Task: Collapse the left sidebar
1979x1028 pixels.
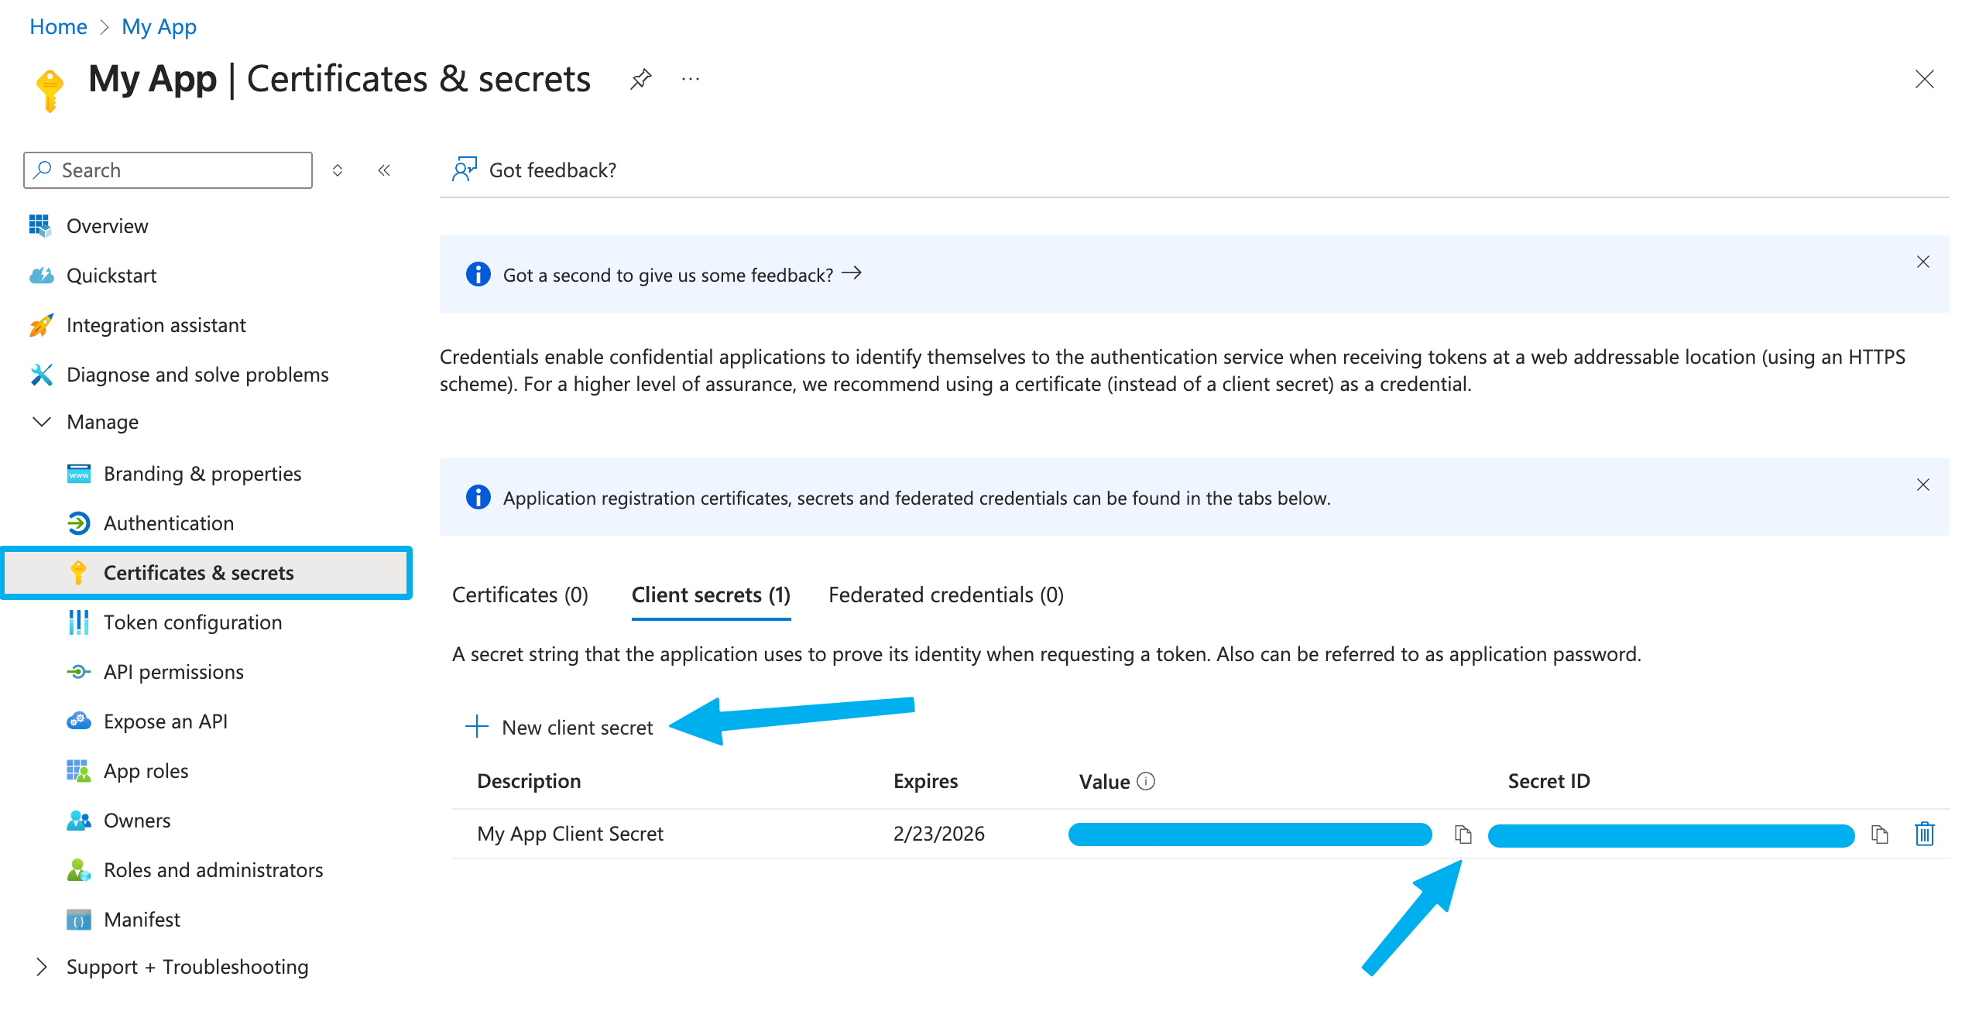Action: 385,170
